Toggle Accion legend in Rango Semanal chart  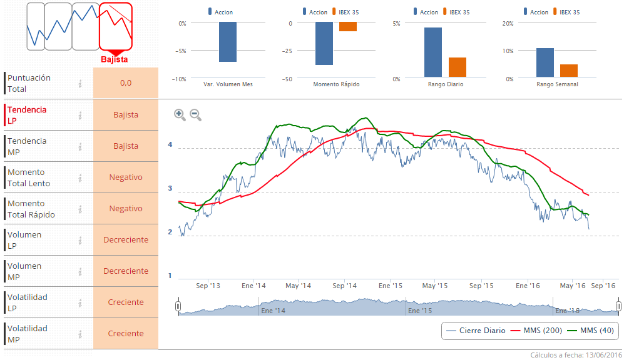(x=536, y=12)
